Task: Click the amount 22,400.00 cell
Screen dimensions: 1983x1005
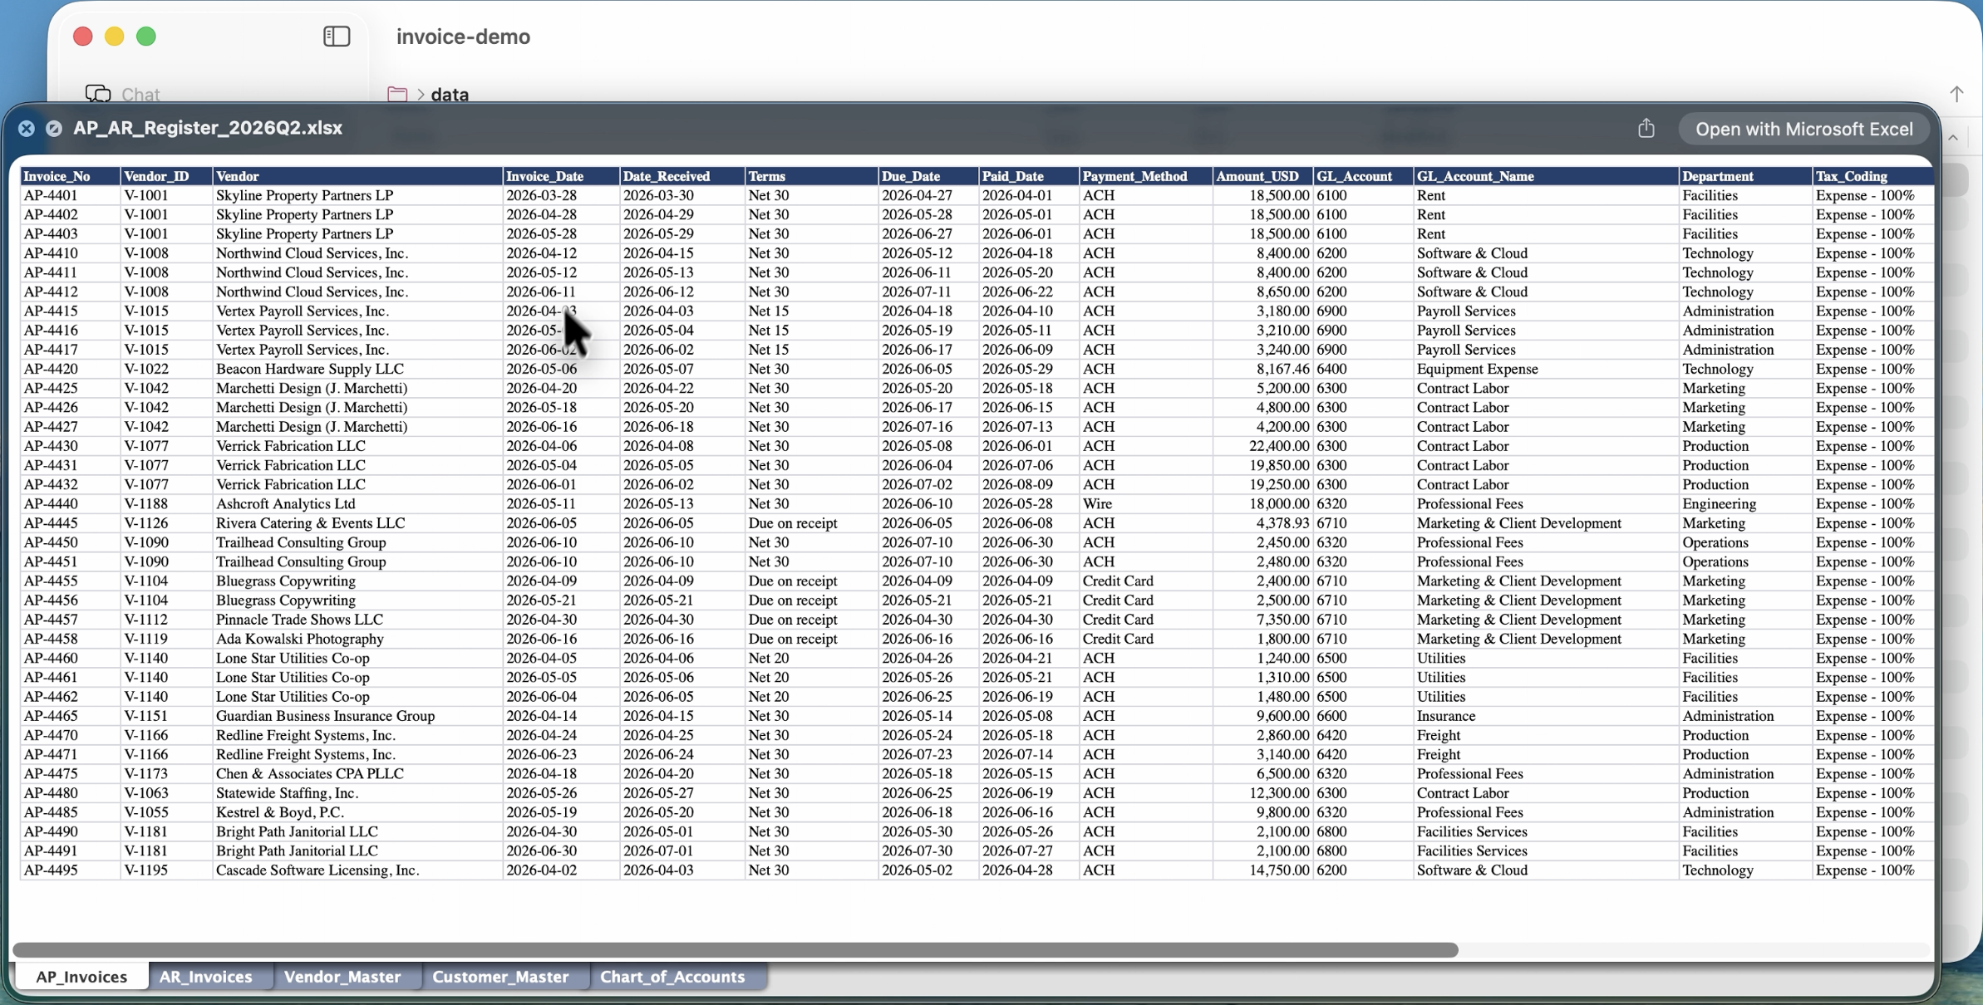Action: (1262, 445)
